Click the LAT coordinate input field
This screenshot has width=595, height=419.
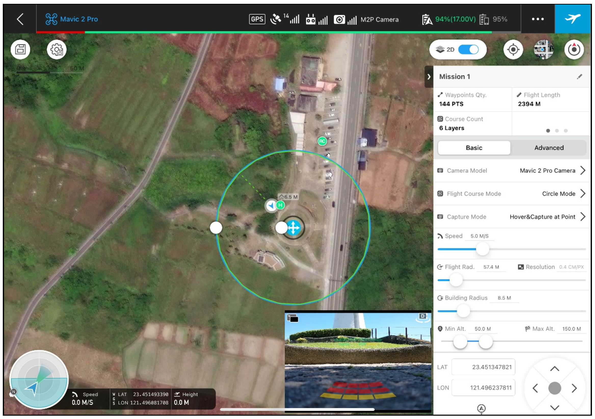tap(483, 367)
